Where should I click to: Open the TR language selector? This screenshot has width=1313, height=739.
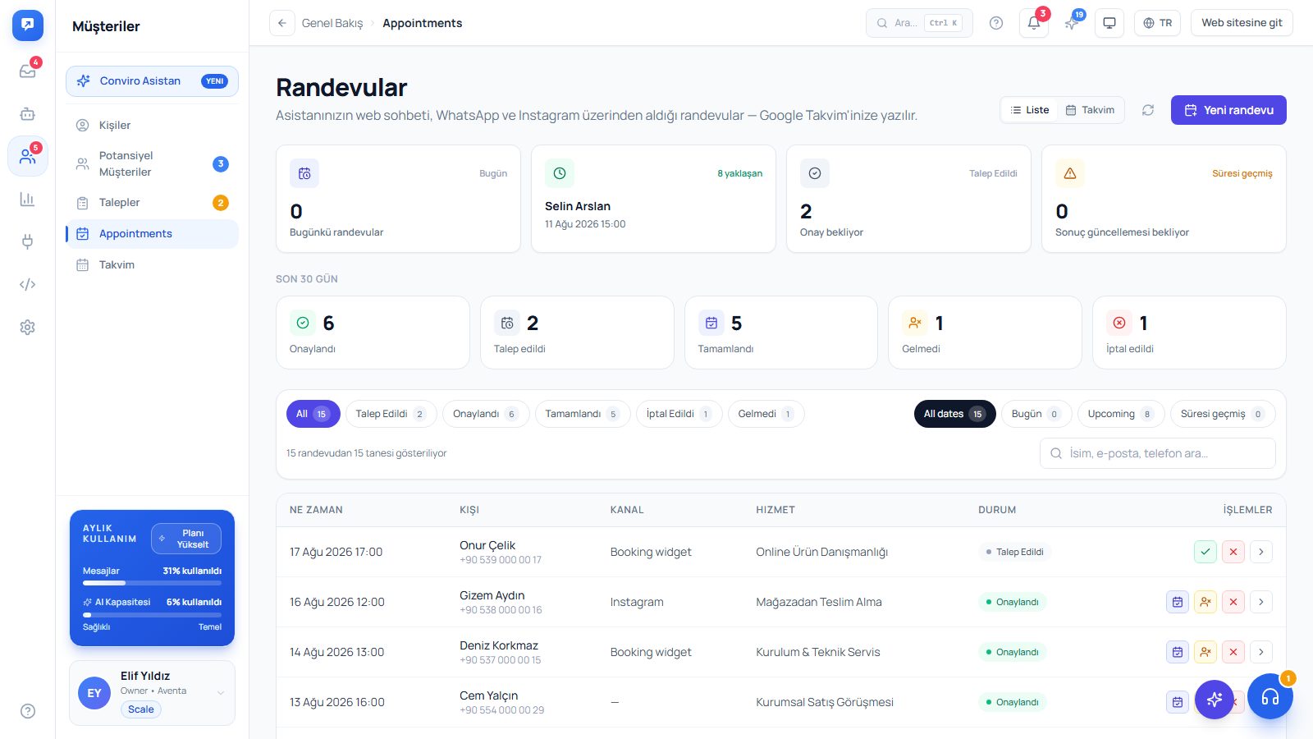(1157, 23)
